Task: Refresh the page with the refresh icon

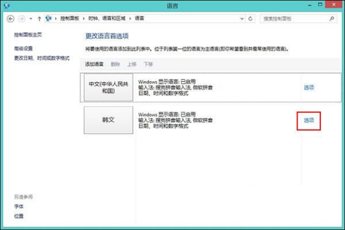Action: [250, 19]
